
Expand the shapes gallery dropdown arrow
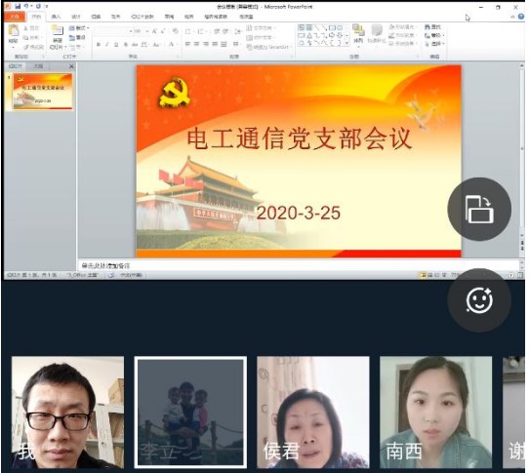347,43
